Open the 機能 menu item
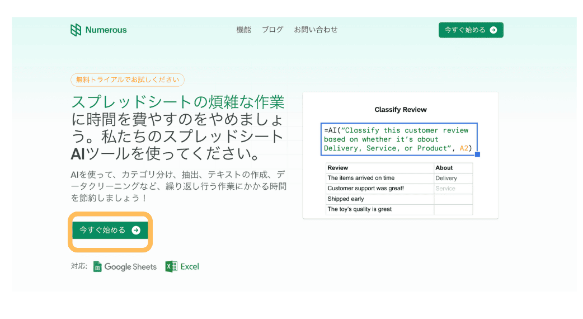The height and width of the screenshot is (319, 583). pos(243,30)
